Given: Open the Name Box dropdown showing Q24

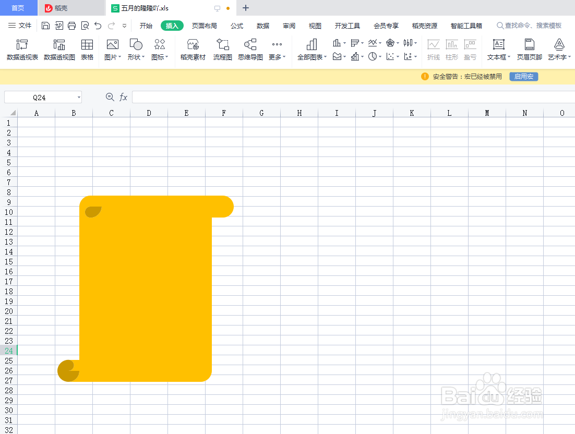Looking at the screenshot, I should [x=77, y=97].
